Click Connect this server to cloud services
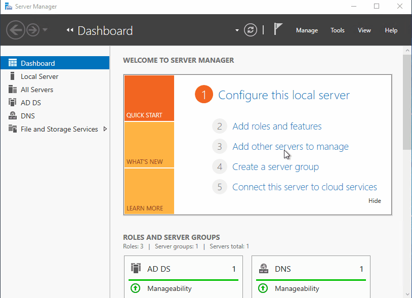Image resolution: width=412 pixels, height=298 pixels. tap(304, 187)
